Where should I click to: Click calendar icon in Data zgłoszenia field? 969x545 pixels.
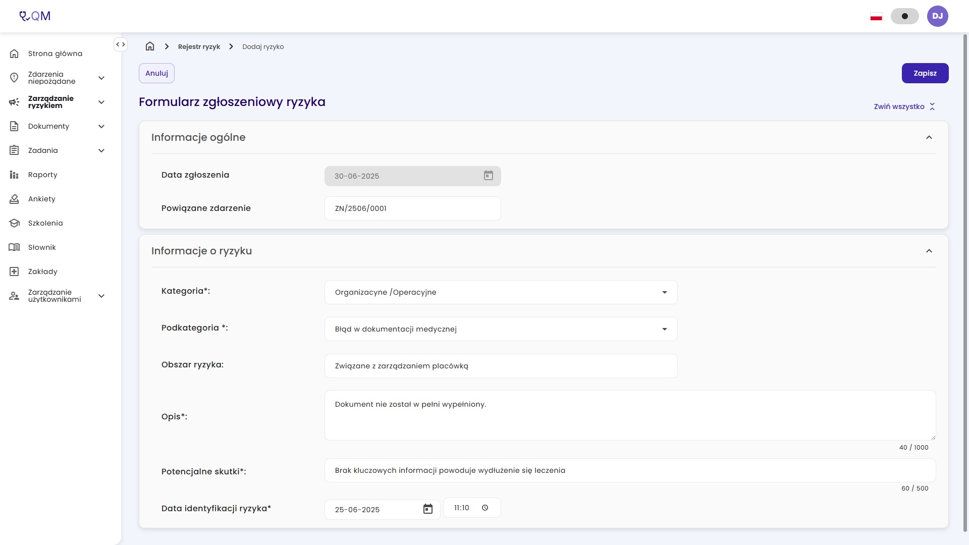[x=489, y=175]
